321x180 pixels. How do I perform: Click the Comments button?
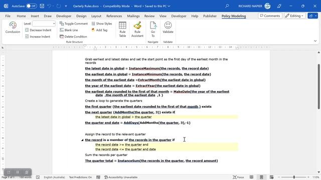270,15
